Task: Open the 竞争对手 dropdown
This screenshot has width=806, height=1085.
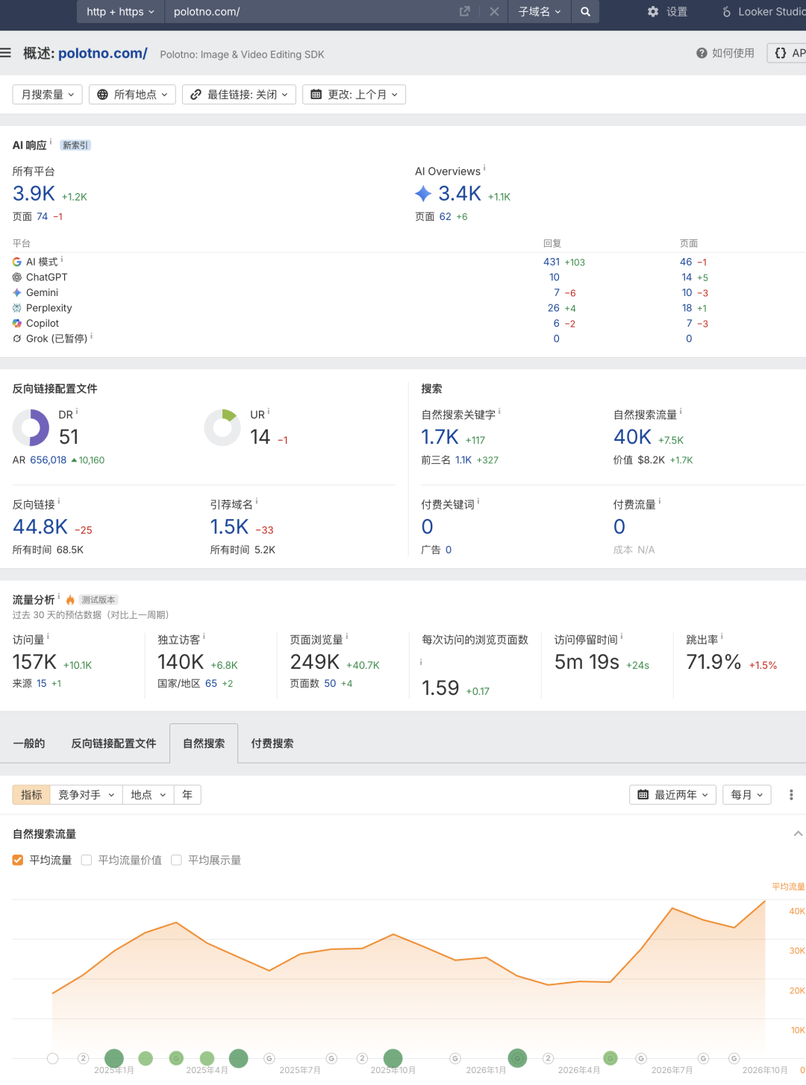Action: point(86,795)
